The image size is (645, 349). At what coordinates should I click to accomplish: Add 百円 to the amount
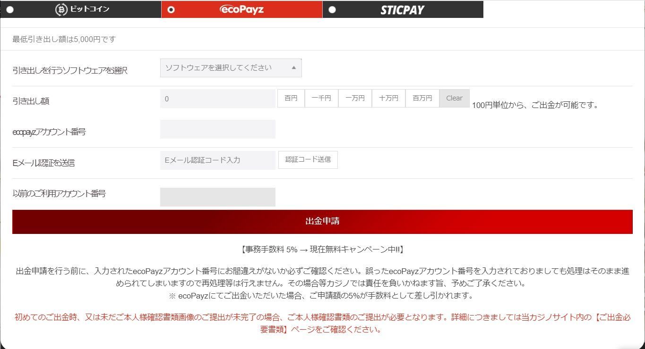[291, 99]
